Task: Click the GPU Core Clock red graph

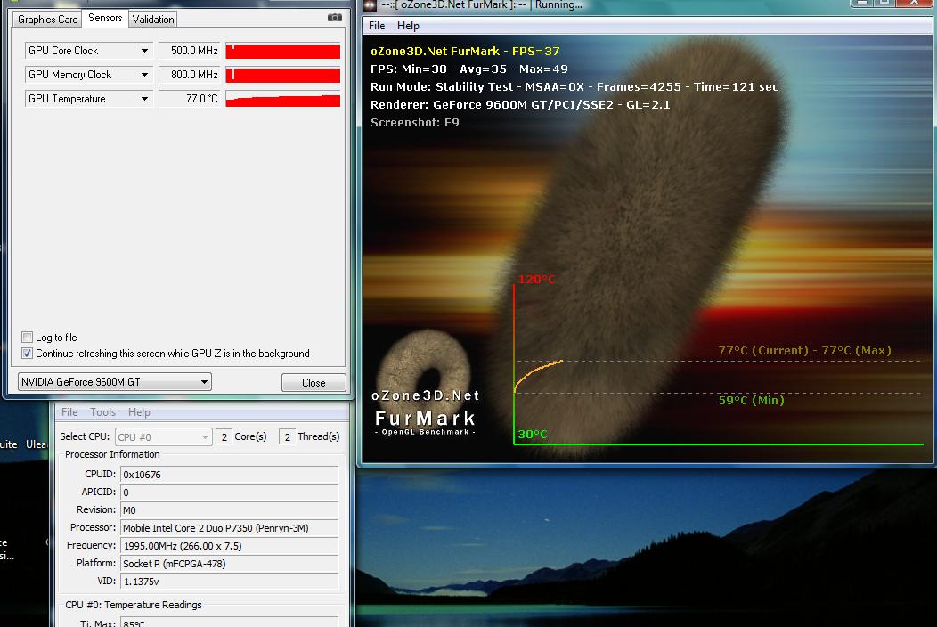Action: point(282,51)
